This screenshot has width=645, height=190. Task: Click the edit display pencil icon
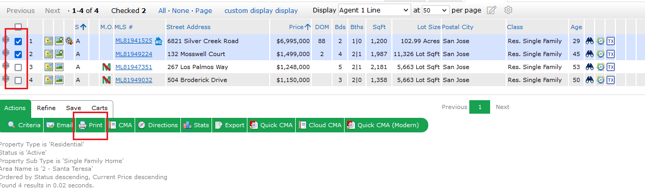(x=491, y=10)
